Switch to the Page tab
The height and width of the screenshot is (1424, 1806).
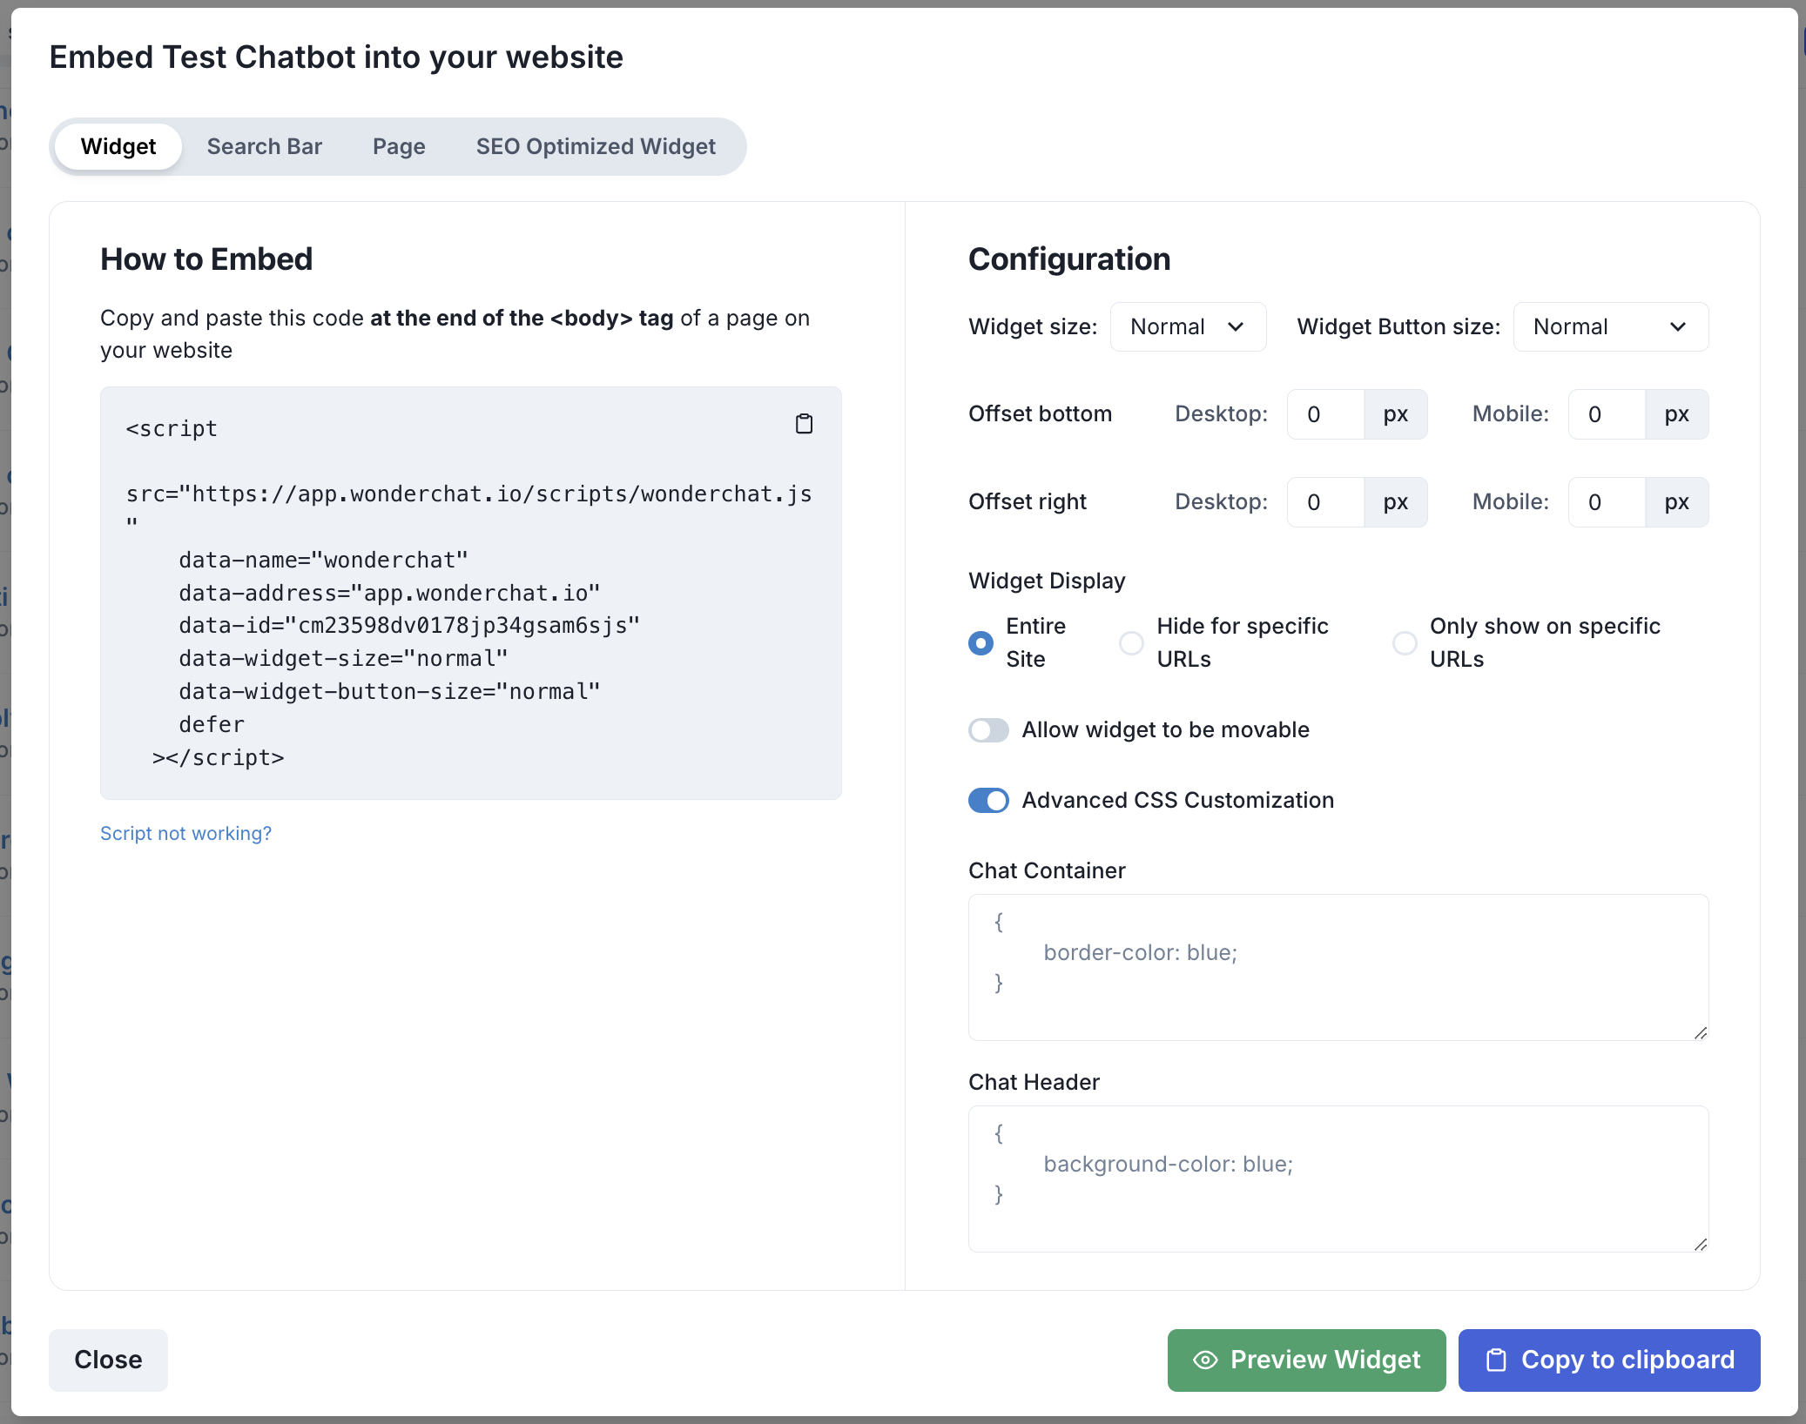pyautogui.click(x=399, y=146)
